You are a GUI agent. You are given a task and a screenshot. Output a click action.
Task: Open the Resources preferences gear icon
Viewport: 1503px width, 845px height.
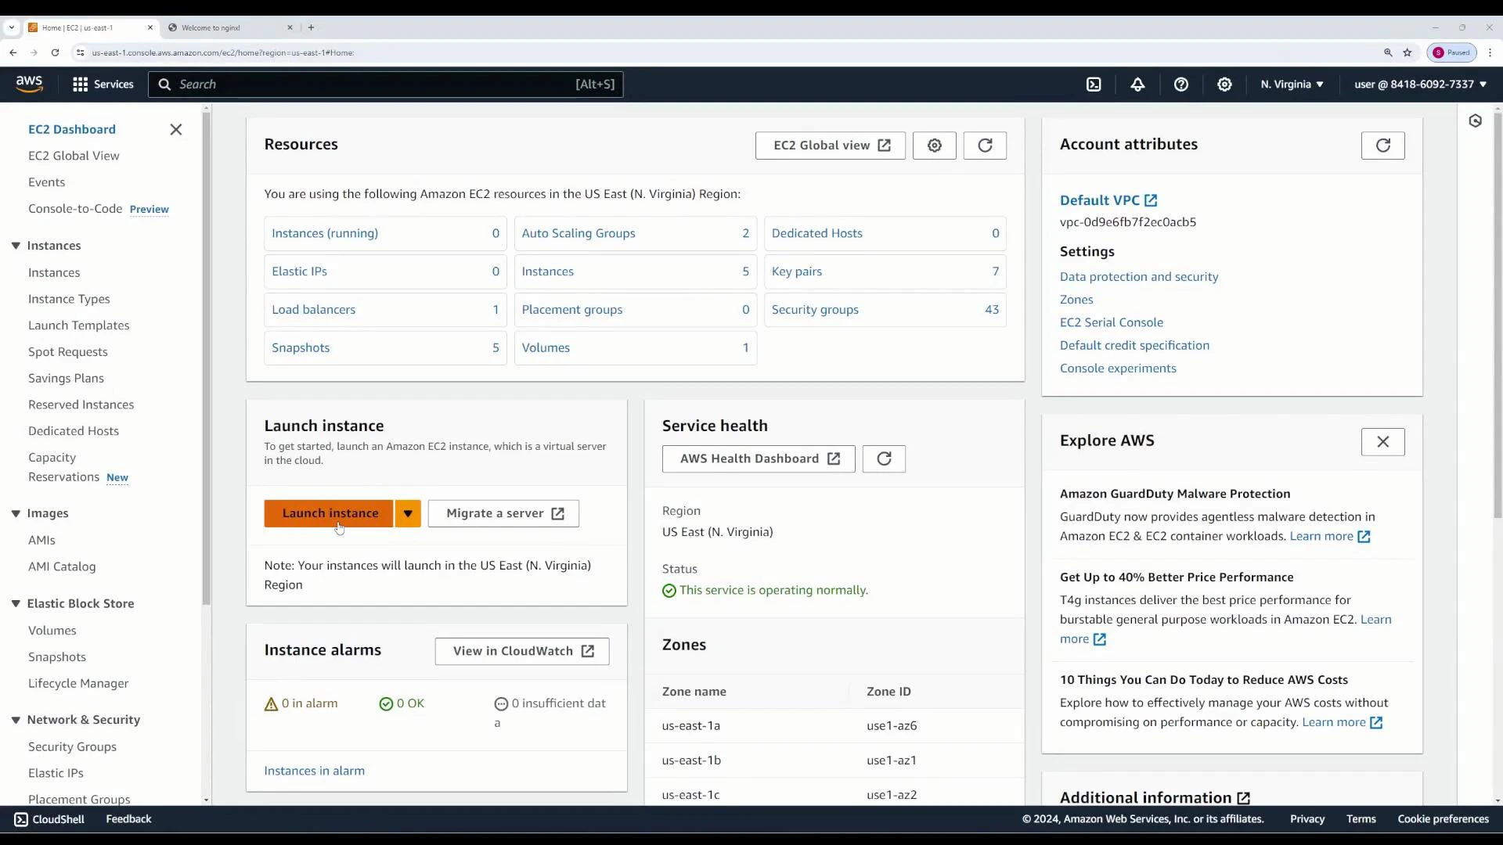click(x=935, y=146)
